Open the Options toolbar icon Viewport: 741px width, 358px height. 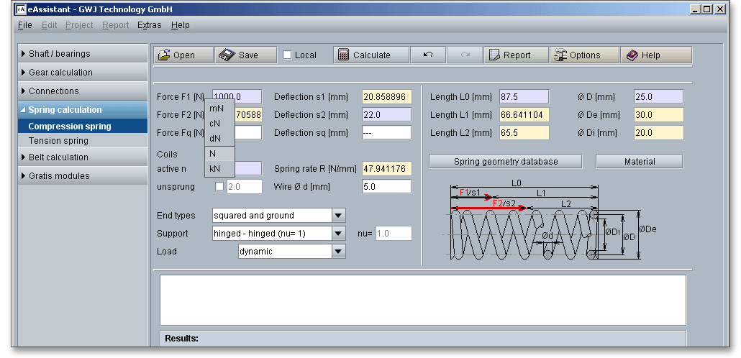point(560,55)
